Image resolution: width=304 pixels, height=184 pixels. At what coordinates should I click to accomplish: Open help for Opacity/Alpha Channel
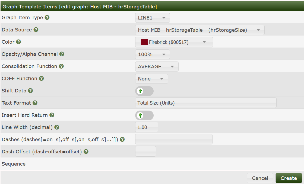(62, 54)
